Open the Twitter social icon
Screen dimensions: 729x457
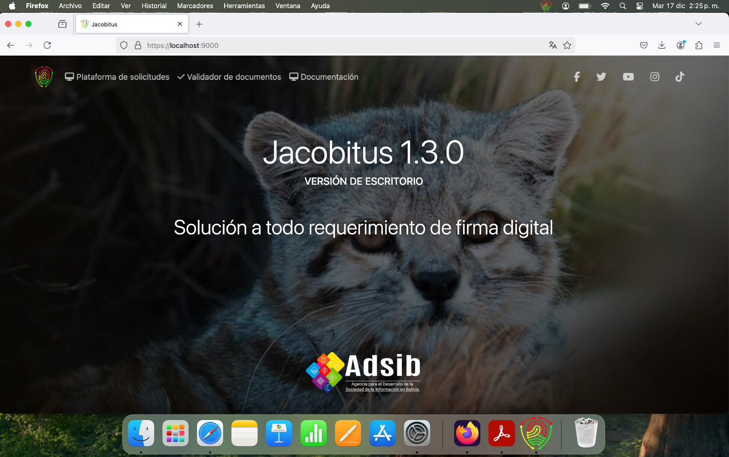point(601,77)
